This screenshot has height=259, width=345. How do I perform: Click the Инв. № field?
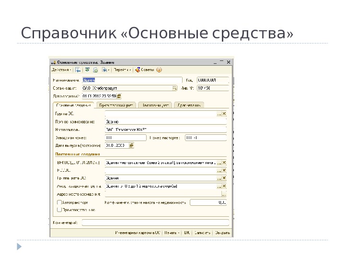(x=213, y=88)
